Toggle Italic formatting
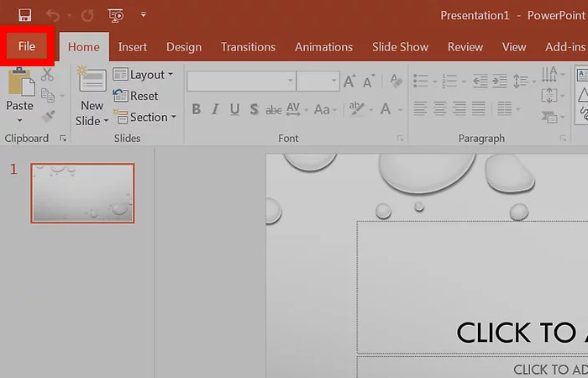Image resolution: width=588 pixels, height=378 pixels. coord(215,109)
